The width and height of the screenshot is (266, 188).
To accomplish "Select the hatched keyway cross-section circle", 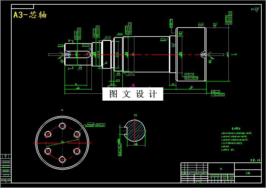I will coord(135,131).
